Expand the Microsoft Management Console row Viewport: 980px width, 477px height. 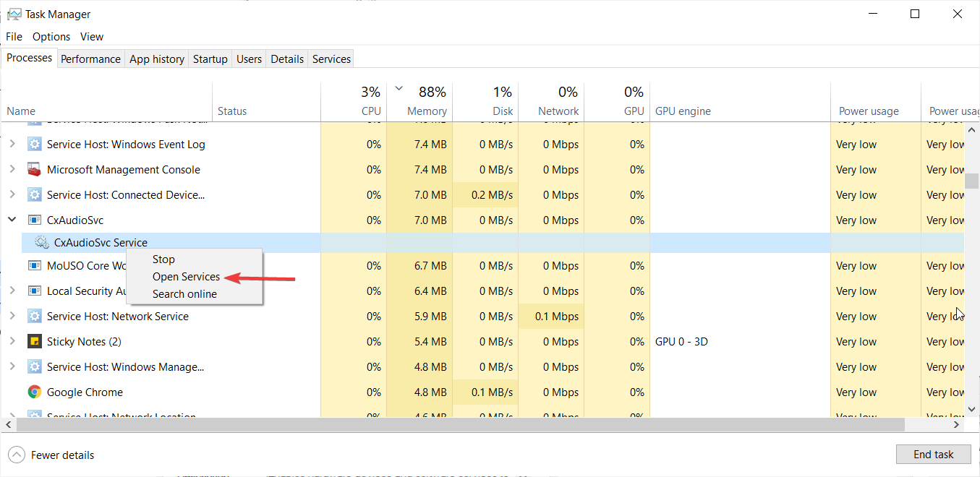pos(12,170)
